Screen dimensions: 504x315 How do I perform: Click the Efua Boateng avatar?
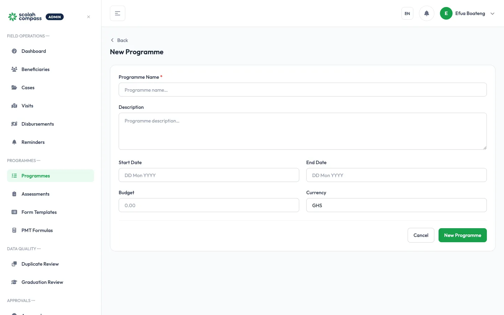coord(446,13)
